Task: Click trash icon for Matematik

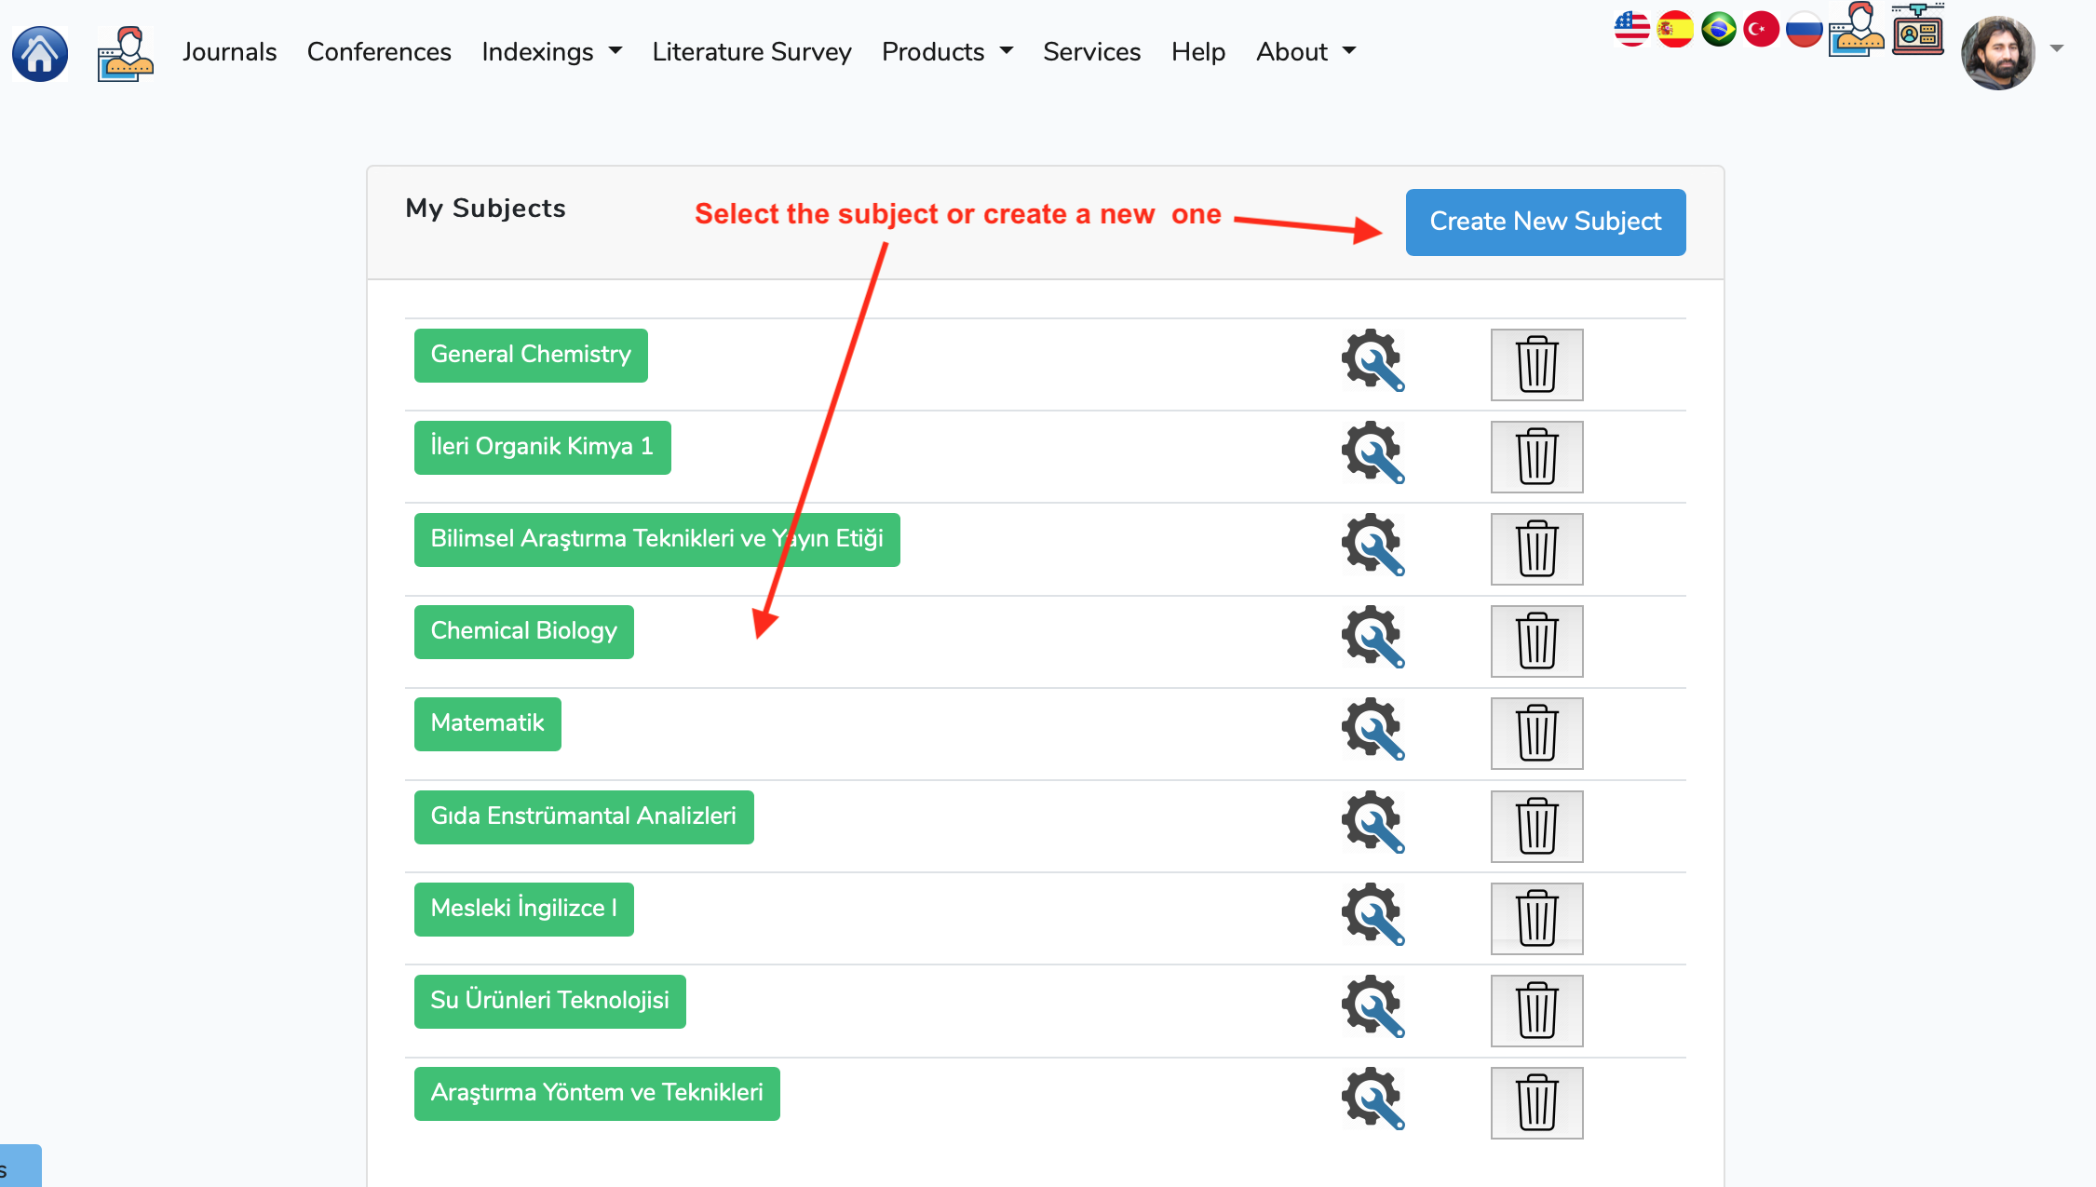Action: pyautogui.click(x=1536, y=733)
